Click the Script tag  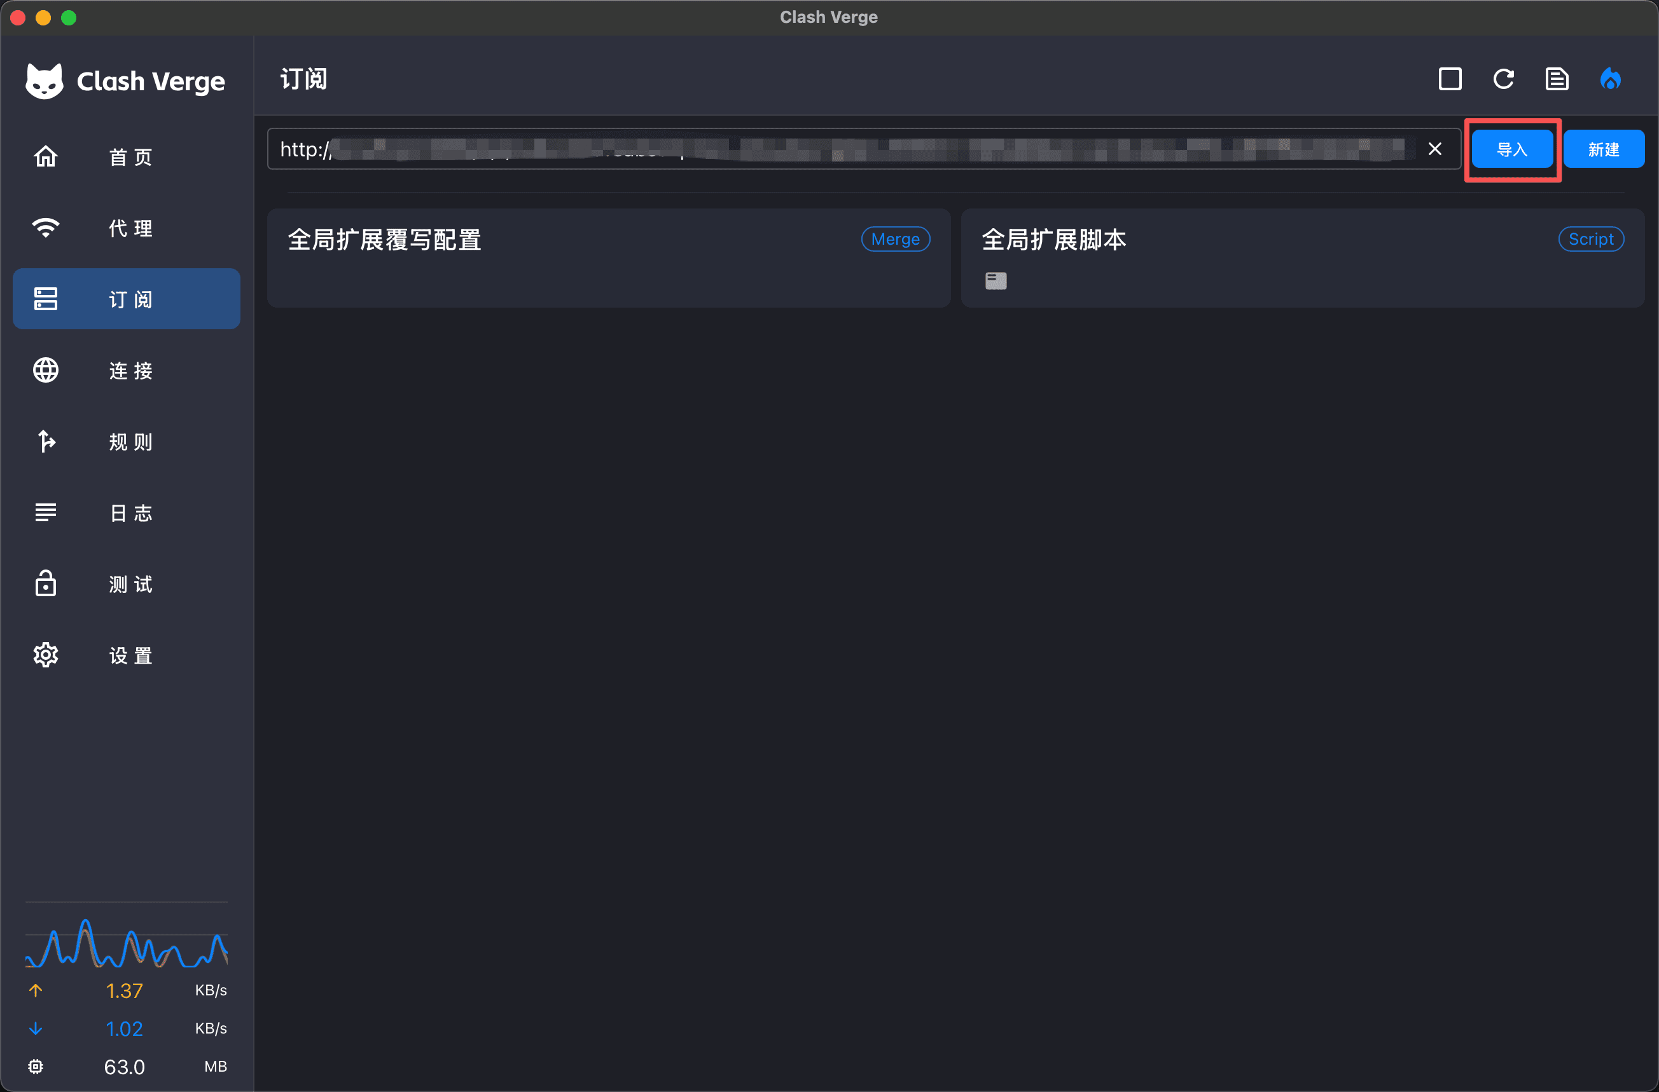[1592, 240]
